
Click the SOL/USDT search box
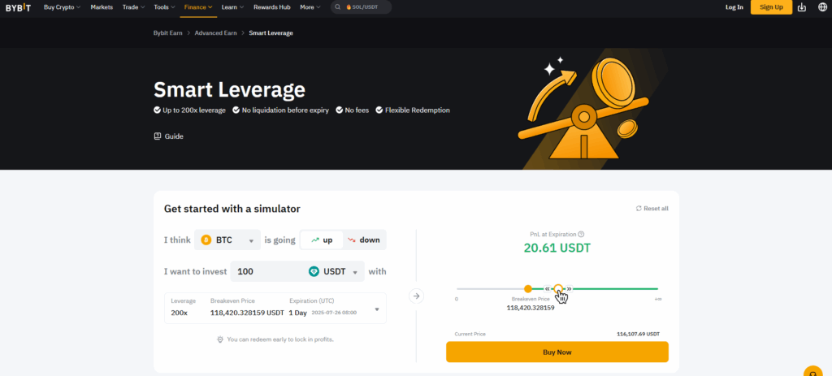(x=362, y=7)
